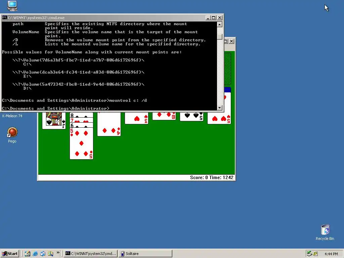Switch to the cmd.exe taskbar button
This screenshot has width=344, height=258.
pyautogui.click(x=91, y=254)
